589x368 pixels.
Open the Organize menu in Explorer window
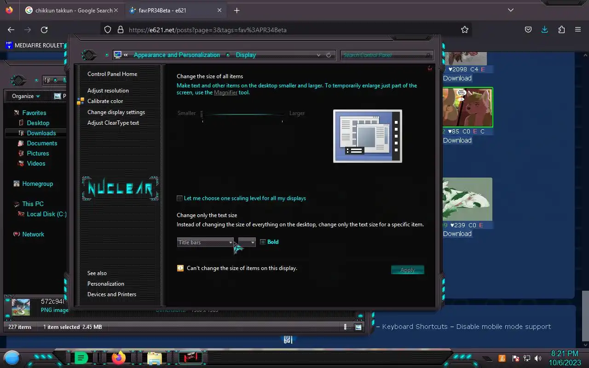click(x=26, y=96)
